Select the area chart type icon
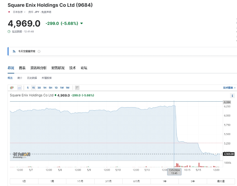The image size is (237, 186). coord(19,88)
